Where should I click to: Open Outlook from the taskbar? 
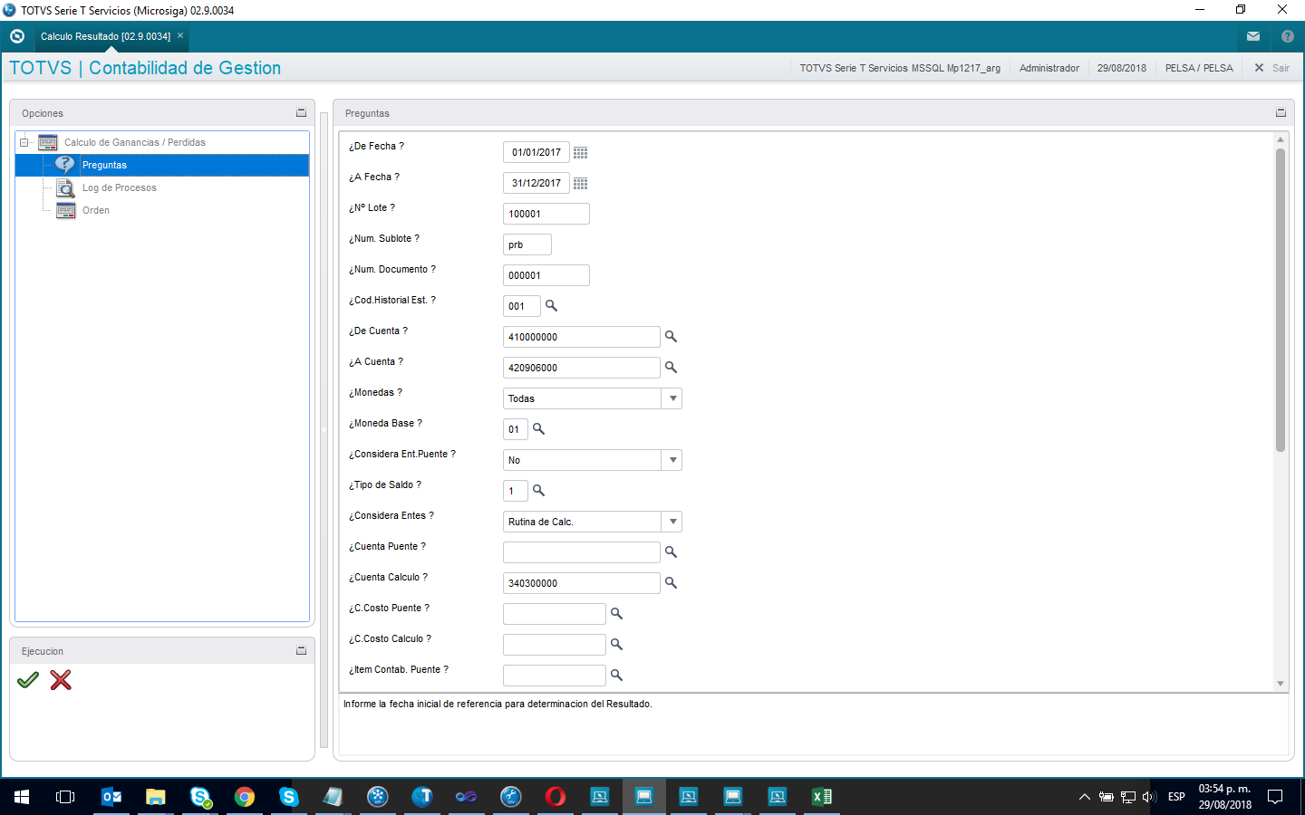click(111, 797)
